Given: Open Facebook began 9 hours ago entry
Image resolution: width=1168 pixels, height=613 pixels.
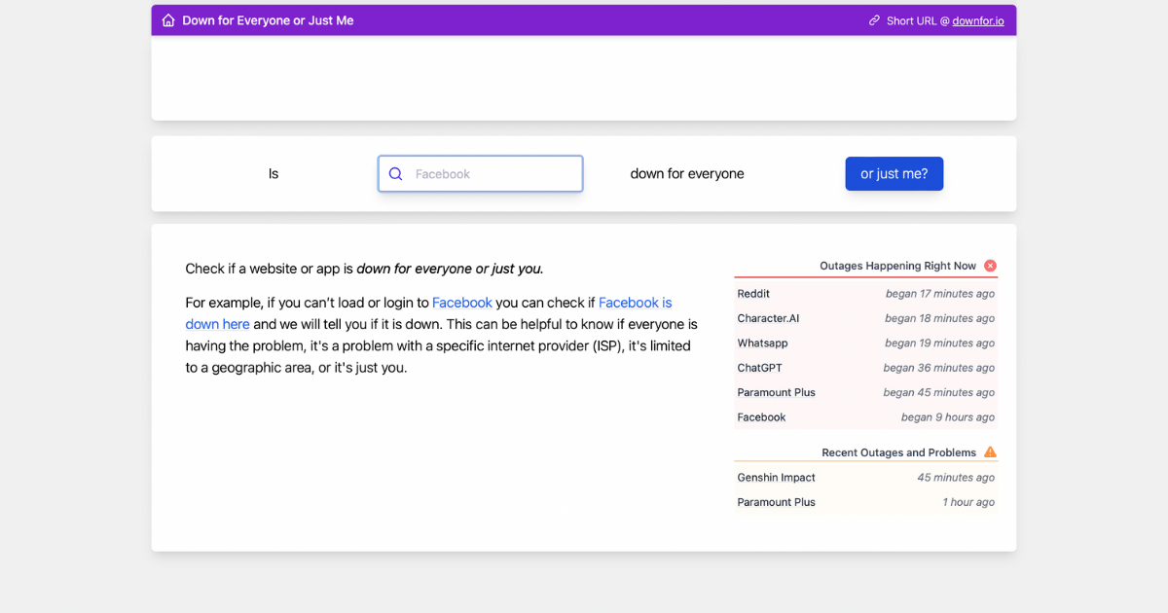Looking at the screenshot, I should point(866,417).
